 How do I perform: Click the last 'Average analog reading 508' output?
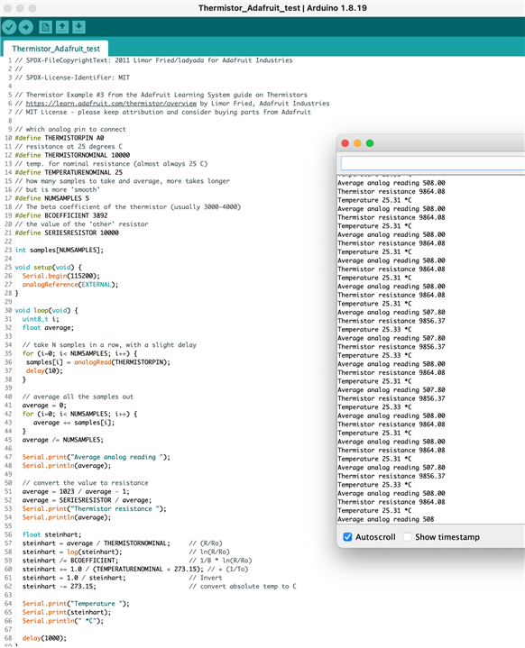[385, 519]
